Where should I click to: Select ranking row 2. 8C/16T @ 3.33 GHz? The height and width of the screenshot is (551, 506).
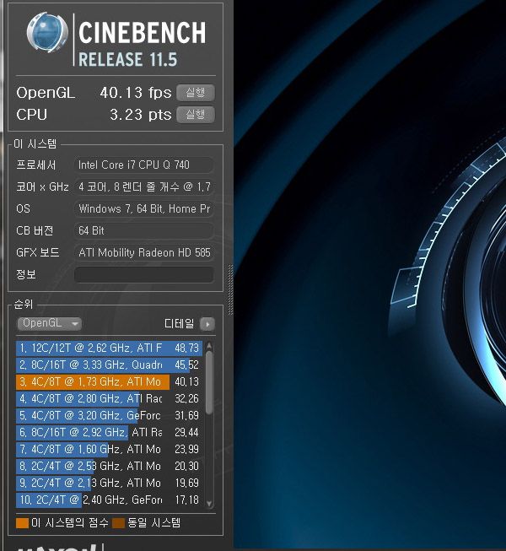[109, 365]
